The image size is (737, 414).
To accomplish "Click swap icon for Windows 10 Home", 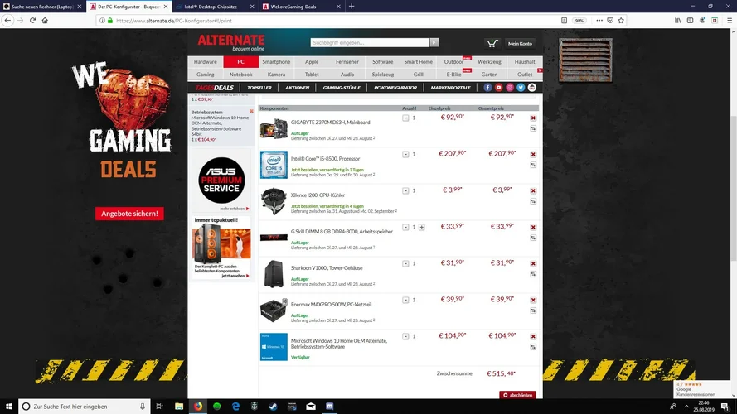I will click(533, 347).
